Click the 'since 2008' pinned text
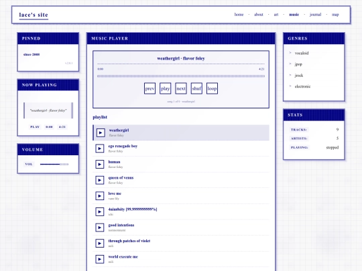Image resolution: width=362 pixels, height=271 pixels. click(x=32, y=54)
